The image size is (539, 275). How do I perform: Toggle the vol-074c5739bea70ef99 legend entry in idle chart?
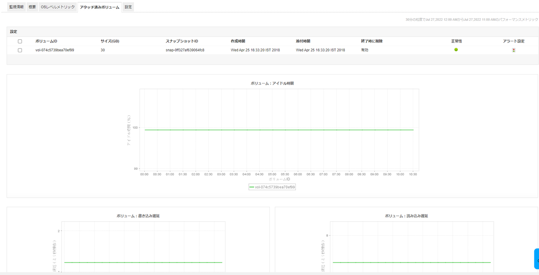(x=272, y=187)
